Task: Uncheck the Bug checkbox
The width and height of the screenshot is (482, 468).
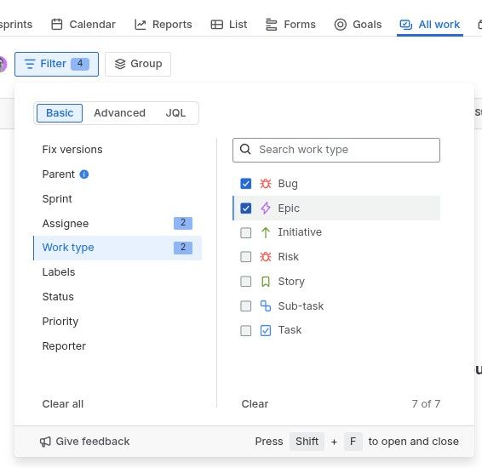Action: coord(245,184)
